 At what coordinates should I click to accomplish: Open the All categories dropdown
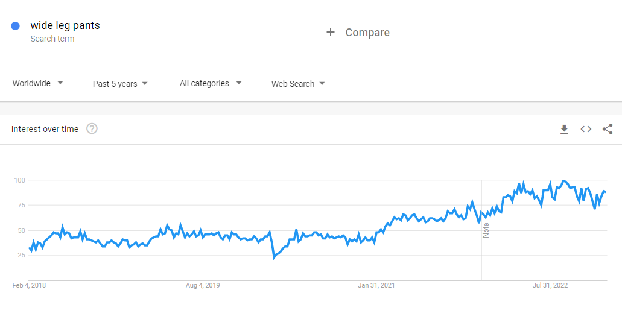211,83
